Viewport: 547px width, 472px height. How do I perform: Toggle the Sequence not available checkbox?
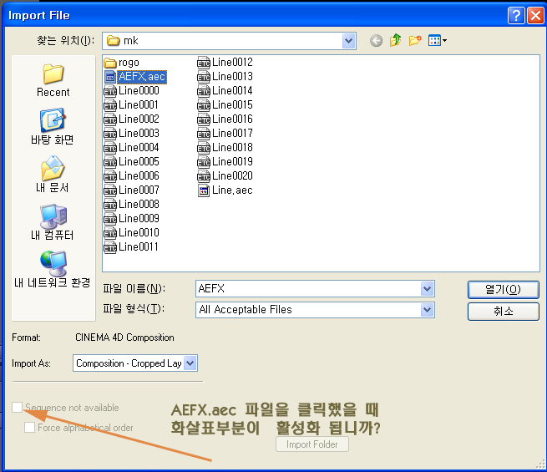18,408
